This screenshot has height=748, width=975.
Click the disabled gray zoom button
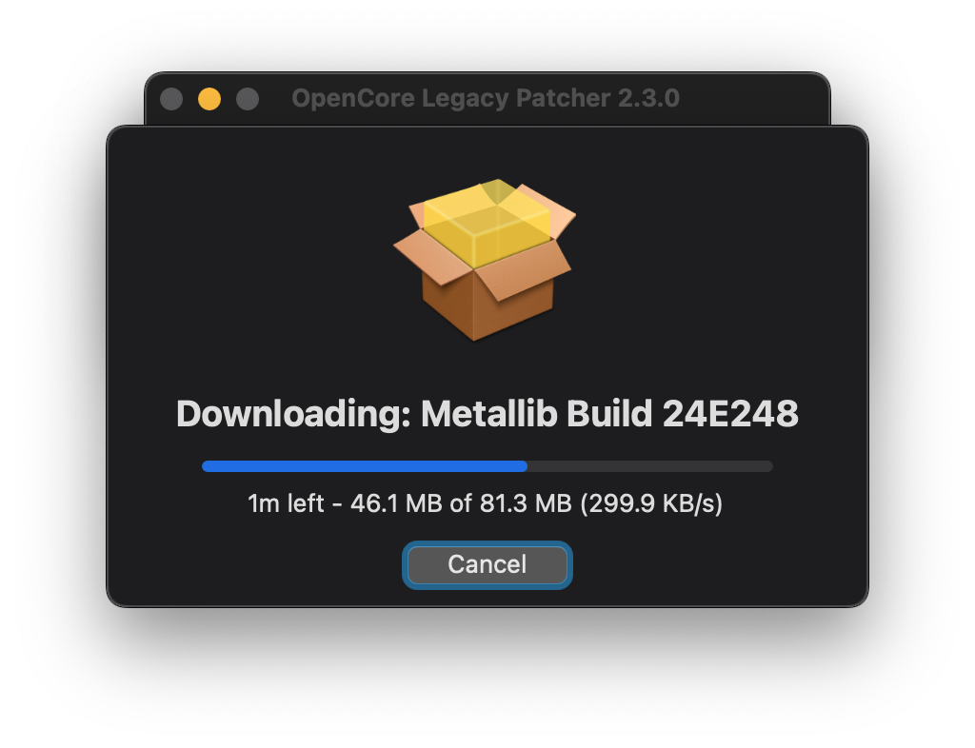tap(248, 99)
